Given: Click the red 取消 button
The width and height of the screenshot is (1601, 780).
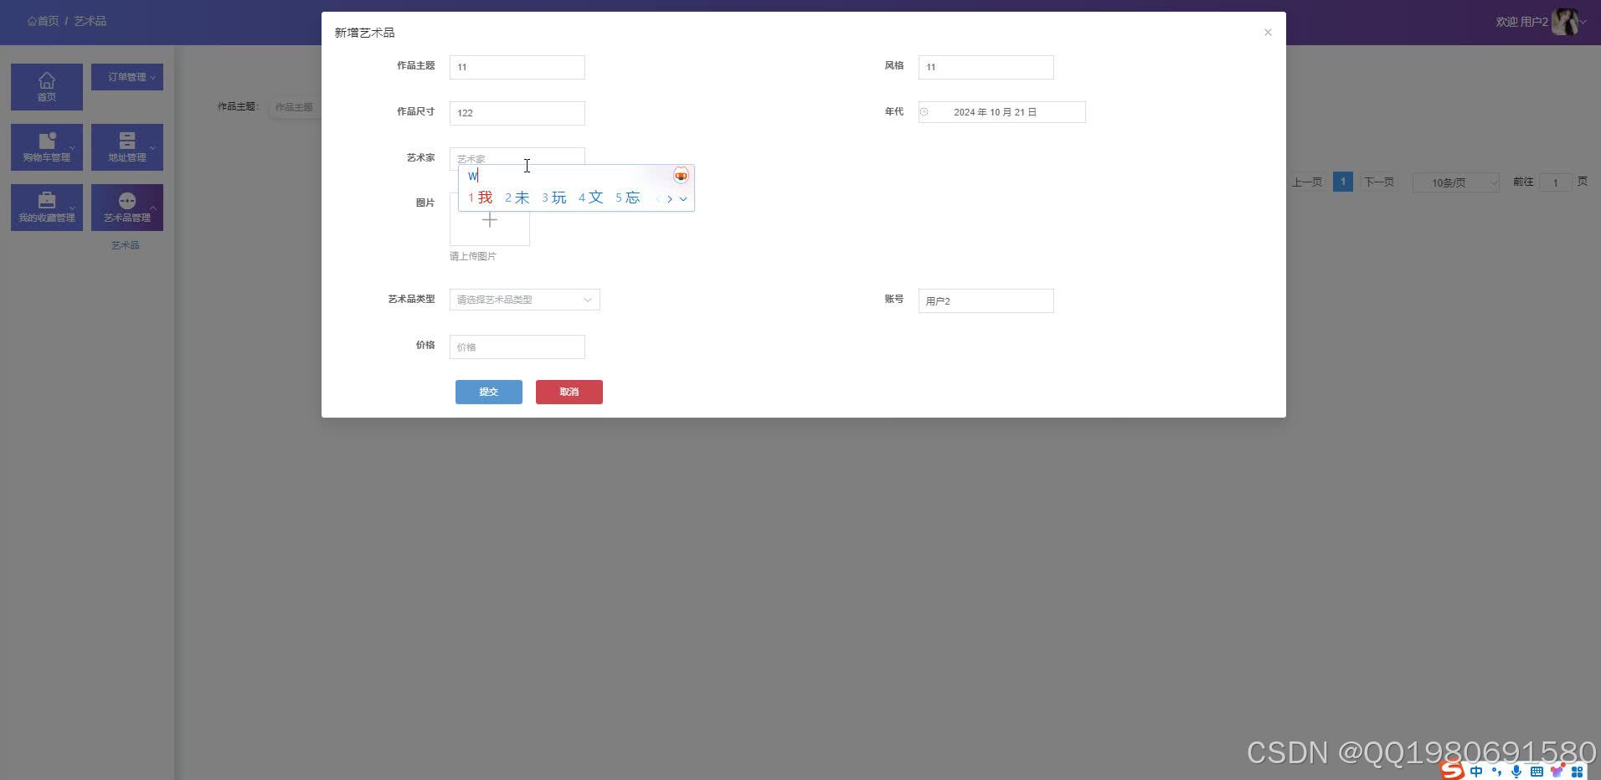Looking at the screenshot, I should (x=569, y=392).
